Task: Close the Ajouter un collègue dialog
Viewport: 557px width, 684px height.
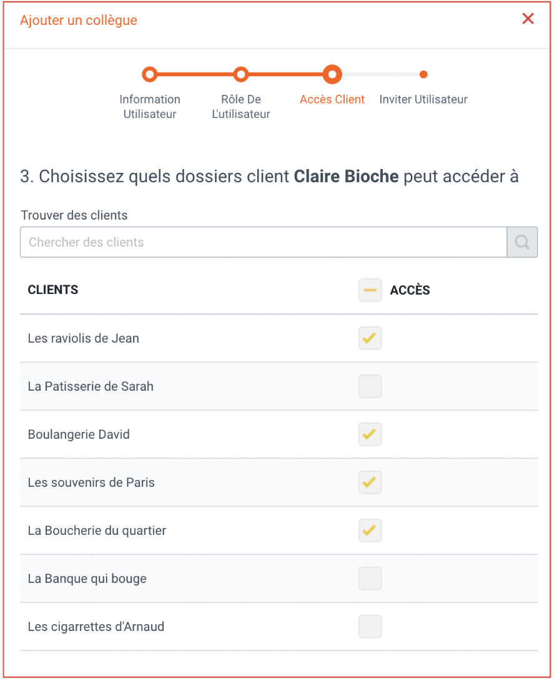Action: click(x=528, y=19)
